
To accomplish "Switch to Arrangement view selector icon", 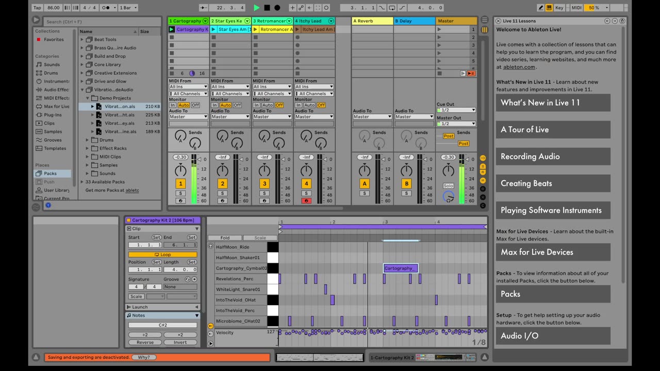I will 484,20.
